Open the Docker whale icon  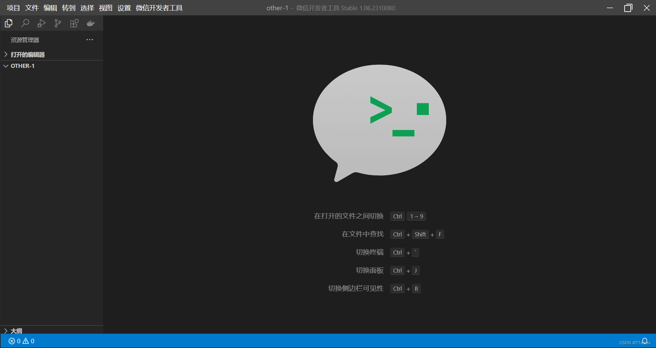pos(91,23)
